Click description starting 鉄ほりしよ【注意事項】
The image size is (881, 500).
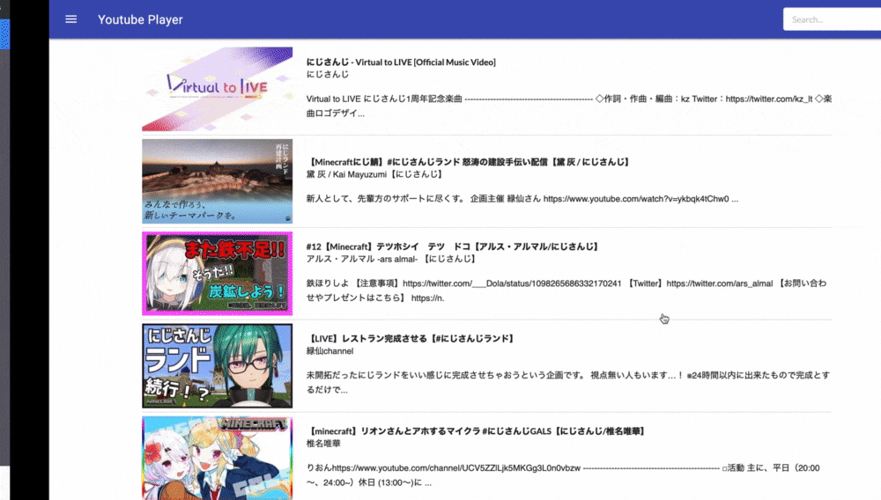[x=566, y=290]
